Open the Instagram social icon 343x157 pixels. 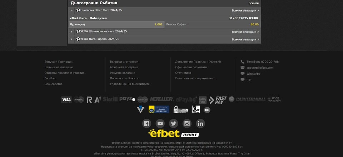187,123
